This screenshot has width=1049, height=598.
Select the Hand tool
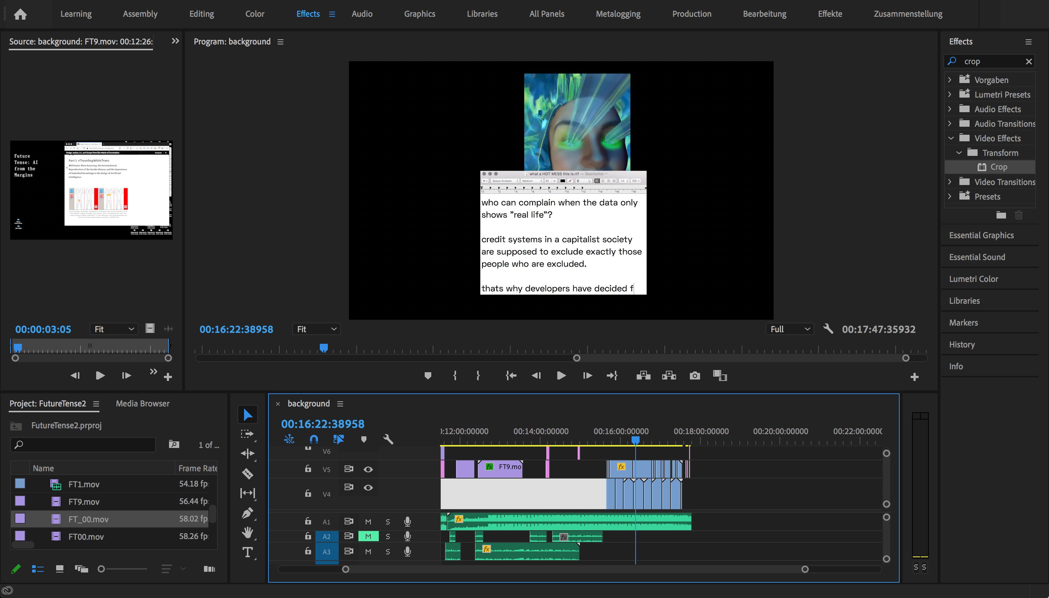pyautogui.click(x=248, y=533)
